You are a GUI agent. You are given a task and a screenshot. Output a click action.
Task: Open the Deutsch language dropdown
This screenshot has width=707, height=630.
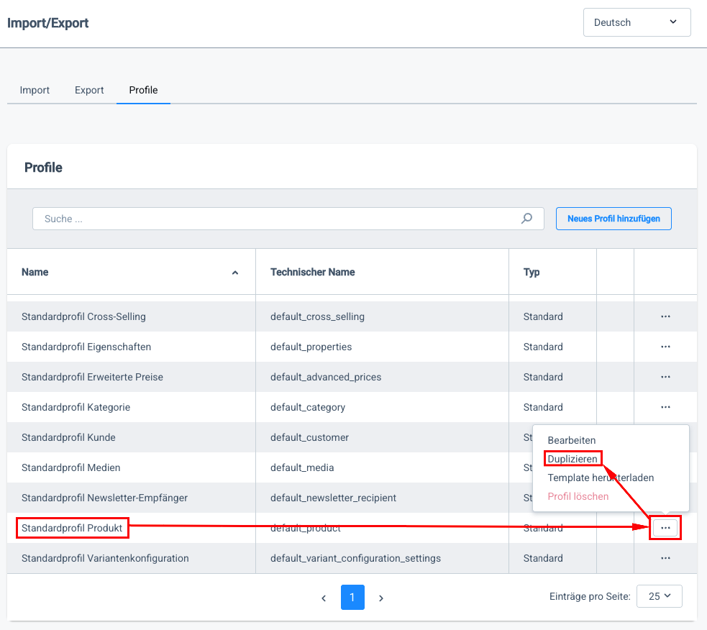tap(637, 22)
